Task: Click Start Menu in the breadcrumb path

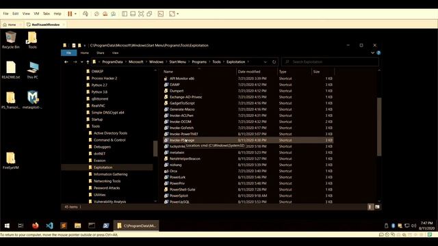Action: (177, 62)
